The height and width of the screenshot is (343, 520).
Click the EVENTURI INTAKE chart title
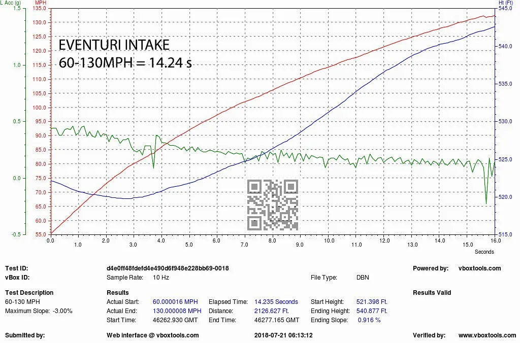pyautogui.click(x=114, y=45)
